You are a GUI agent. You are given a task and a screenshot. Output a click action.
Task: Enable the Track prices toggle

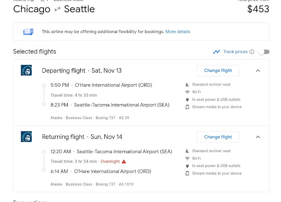click(x=263, y=52)
